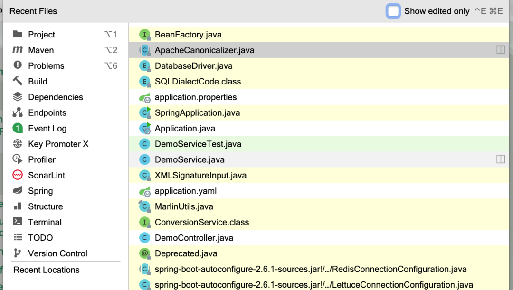The height and width of the screenshot is (290, 513).
Task: Open XMLSignatureInput.java
Action: pyautogui.click(x=319, y=175)
